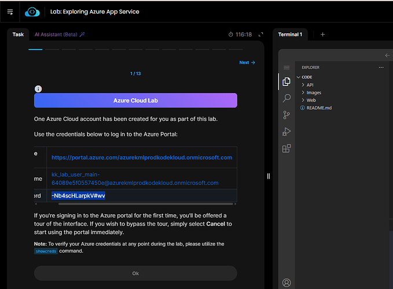Open the Explorer files icon in activity bar
This screenshot has height=289, width=393.
pos(286,82)
